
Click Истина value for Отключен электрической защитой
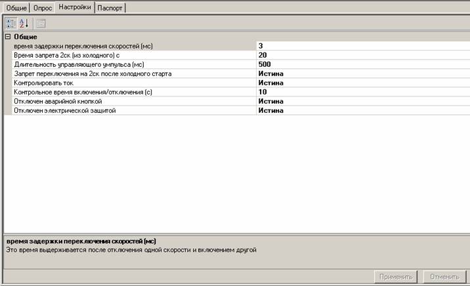pos(363,110)
